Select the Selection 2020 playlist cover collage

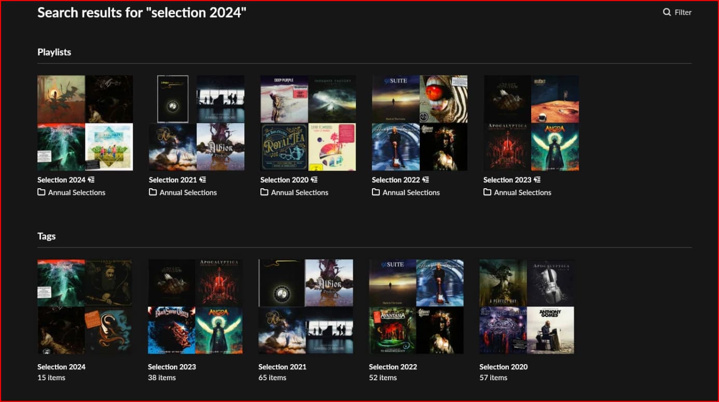click(x=308, y=123)
